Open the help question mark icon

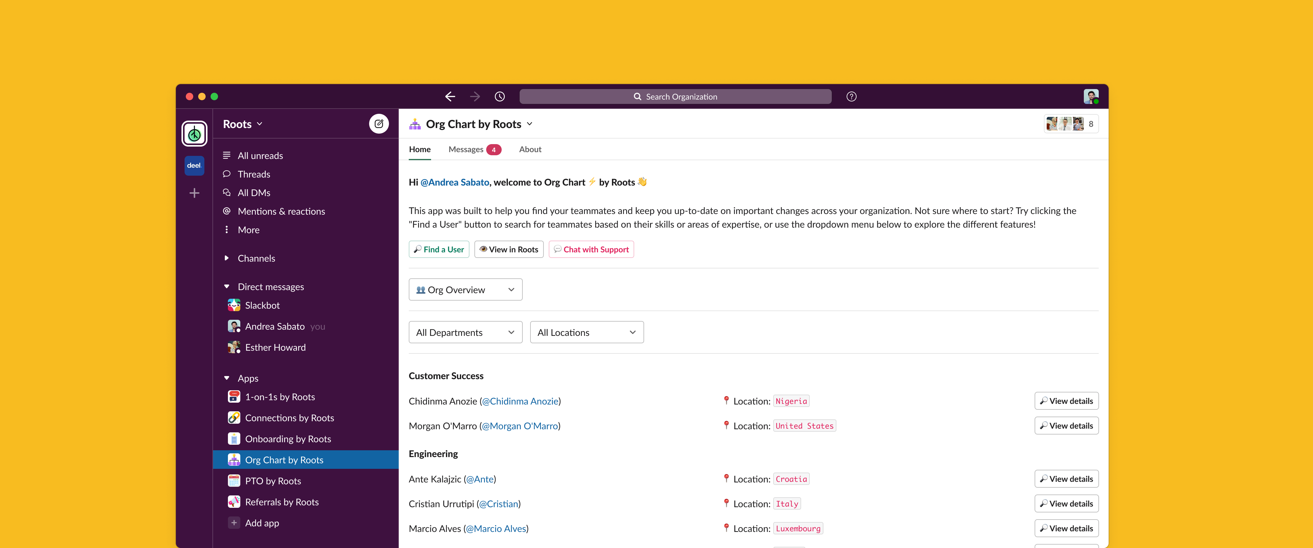(851, 97)
